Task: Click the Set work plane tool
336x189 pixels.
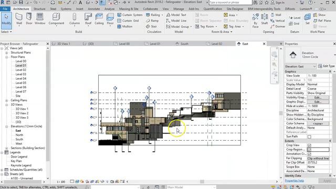Action: pyautogui.click(x=308, y=19)
